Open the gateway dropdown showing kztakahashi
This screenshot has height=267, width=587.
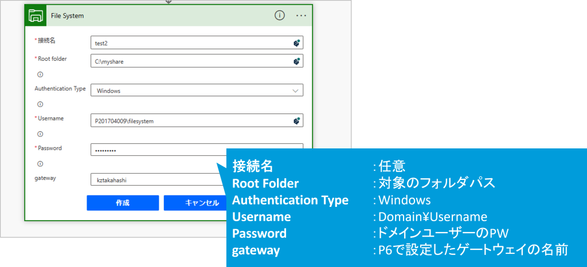pyautogui.click(x=159, y=179)
